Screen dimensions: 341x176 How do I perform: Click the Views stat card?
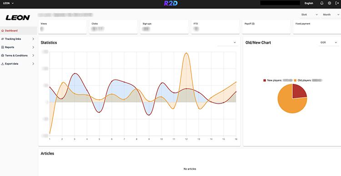(x=62, y=27)
